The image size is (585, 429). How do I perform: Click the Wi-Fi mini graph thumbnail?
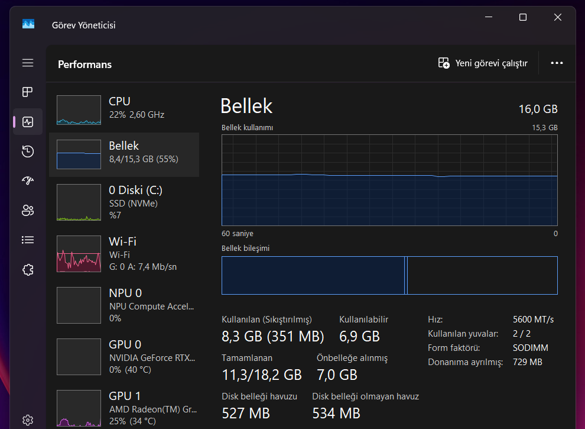(x=79, y=254)
